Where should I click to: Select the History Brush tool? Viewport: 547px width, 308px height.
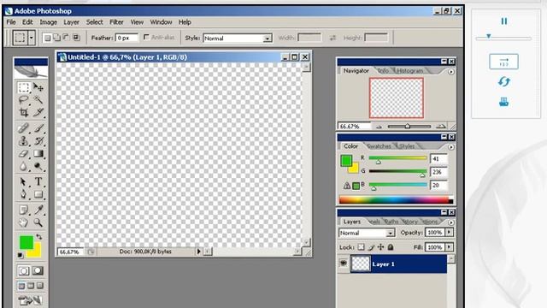click(x=38, y=140)
